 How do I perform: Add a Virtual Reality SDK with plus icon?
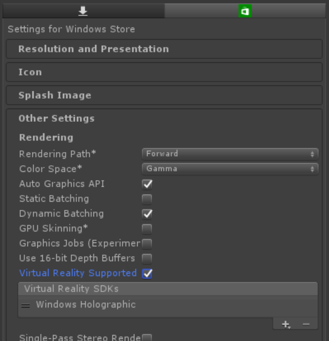point(286,324)
